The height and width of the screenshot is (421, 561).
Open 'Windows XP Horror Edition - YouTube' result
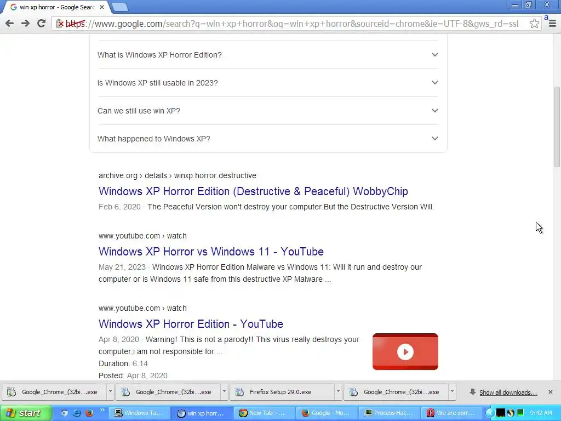point(191,323)
